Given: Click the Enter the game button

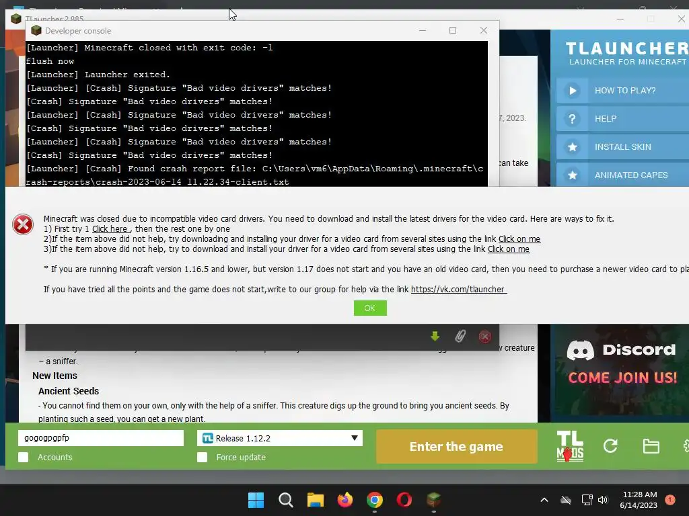Looking at the screenshot, I should (457, 446).
